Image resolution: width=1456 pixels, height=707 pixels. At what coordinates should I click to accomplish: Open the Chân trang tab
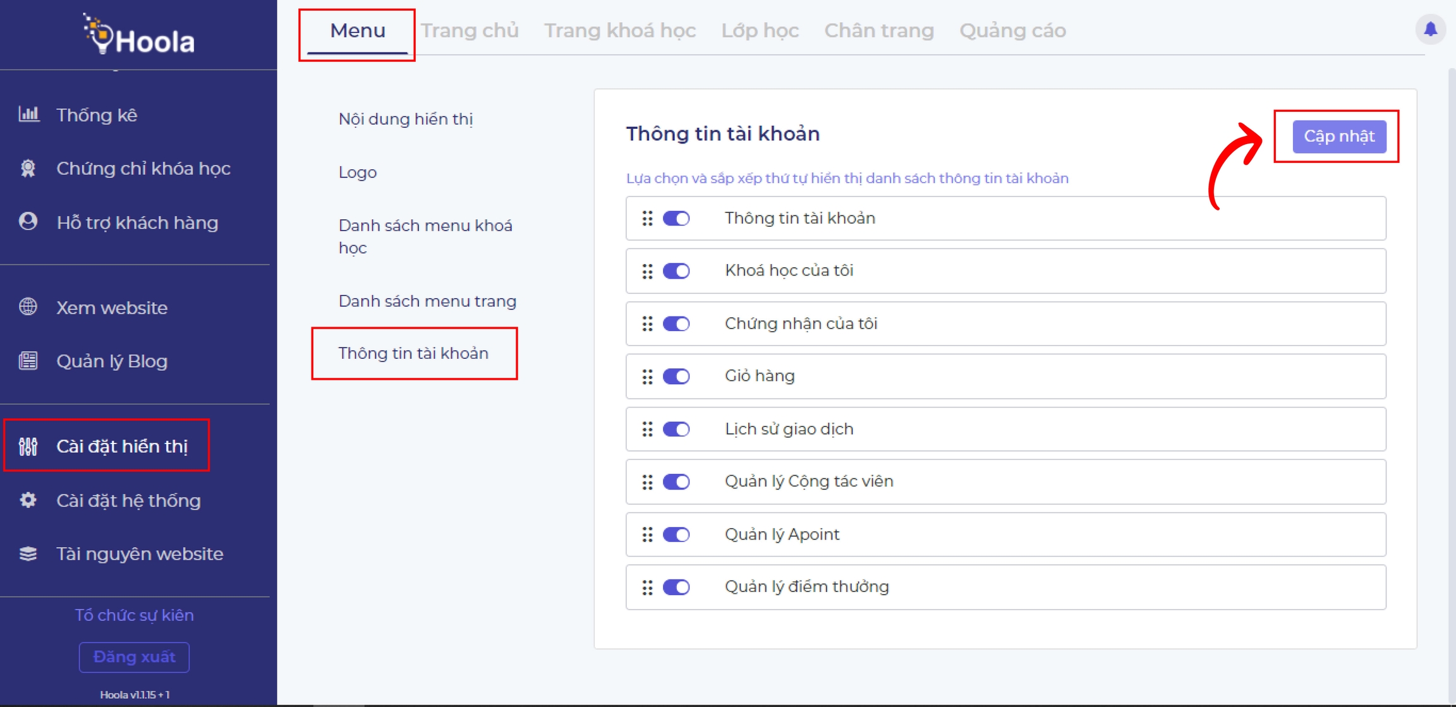point(878,30)
